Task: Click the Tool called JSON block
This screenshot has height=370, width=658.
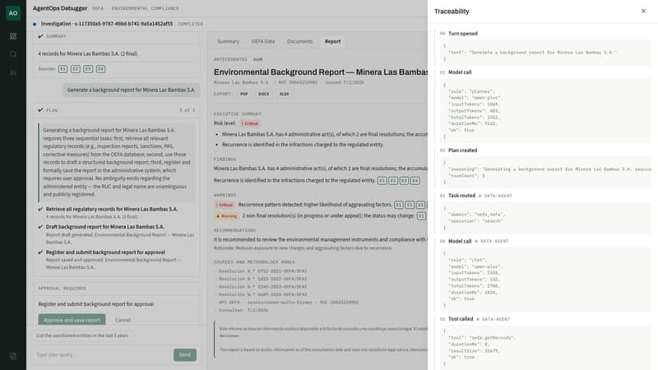Action: point(546,347)
